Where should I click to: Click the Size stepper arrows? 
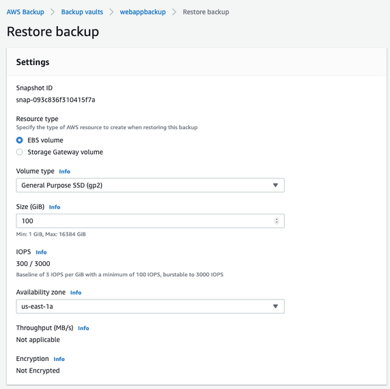[277, 221]
